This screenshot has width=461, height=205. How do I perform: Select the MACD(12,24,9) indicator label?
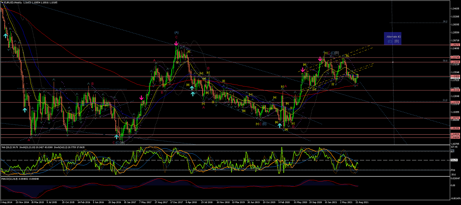click(x=10, y=178)
